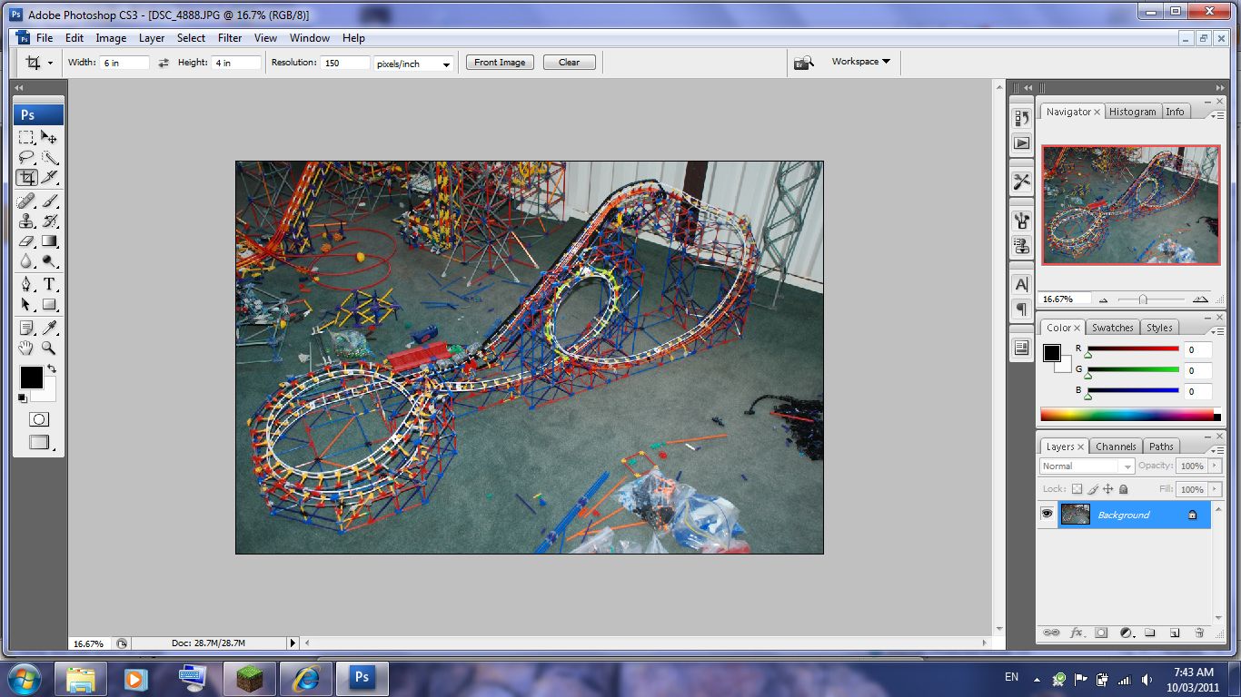
Task: Select the Eraser tool
Action: pos(26,241)
